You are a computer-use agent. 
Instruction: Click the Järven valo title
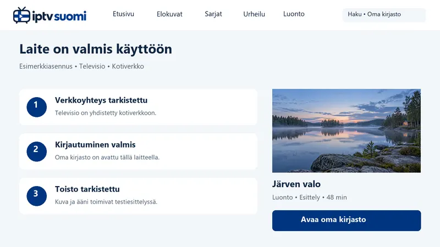point(296,184)
